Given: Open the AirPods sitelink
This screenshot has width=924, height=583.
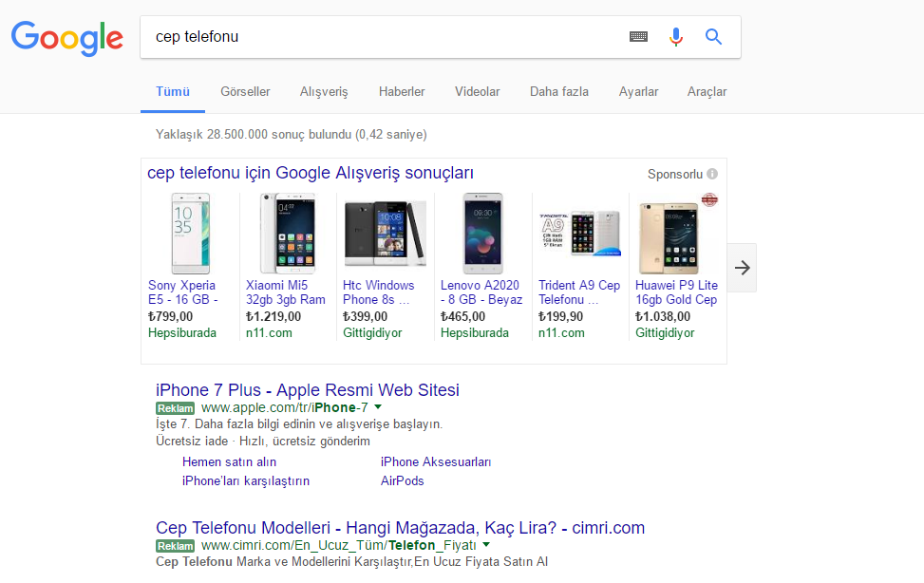Looking at the screenshot, I should point(402,481).
